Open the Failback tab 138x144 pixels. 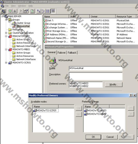(x=72, y=53)
